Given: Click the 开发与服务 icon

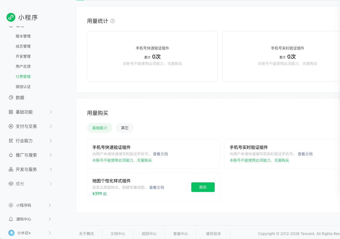Looking at the screenshot, I should pos(11,169).
